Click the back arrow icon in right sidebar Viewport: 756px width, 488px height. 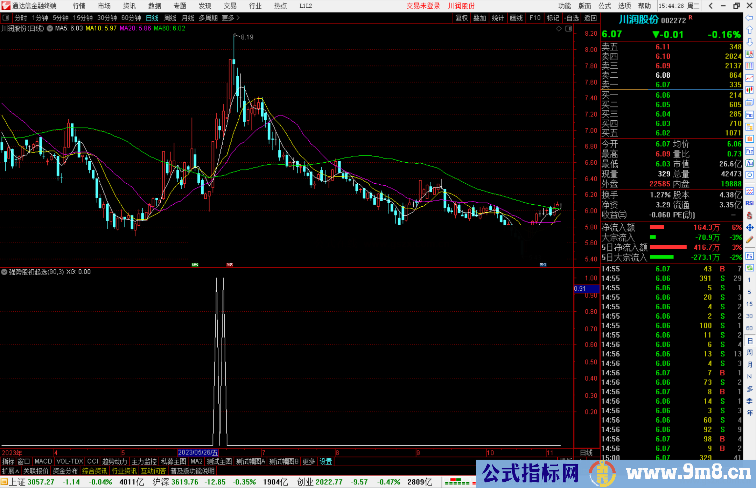(x=749, y=18)
